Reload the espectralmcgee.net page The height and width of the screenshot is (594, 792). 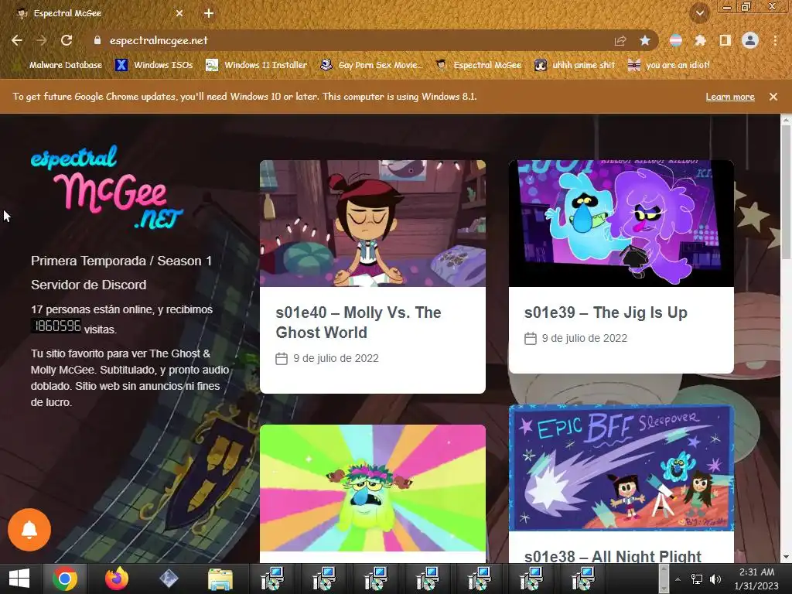point(67,40)
